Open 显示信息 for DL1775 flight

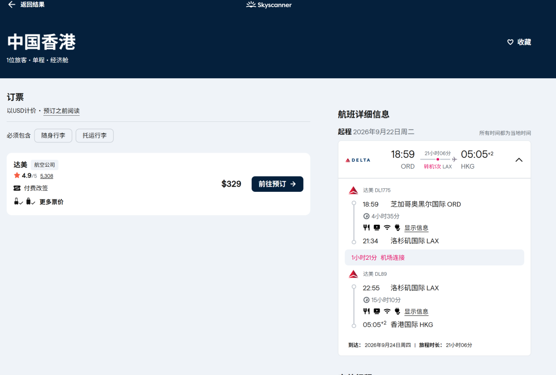pos(416,228)
